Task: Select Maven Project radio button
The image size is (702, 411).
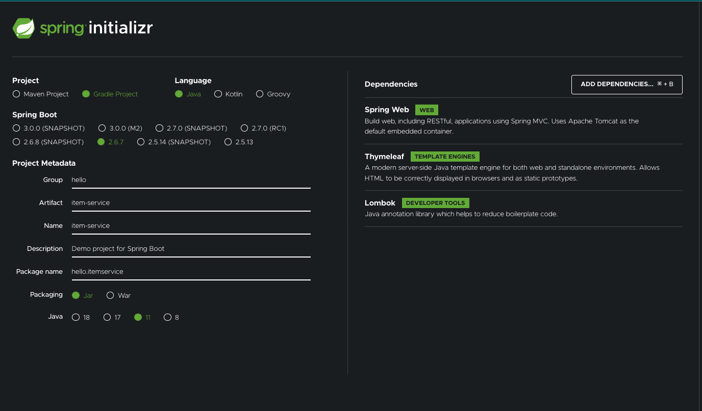Action: pos(16,94)
